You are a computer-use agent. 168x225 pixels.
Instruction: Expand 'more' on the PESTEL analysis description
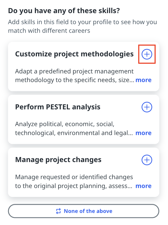click(144, 133)
